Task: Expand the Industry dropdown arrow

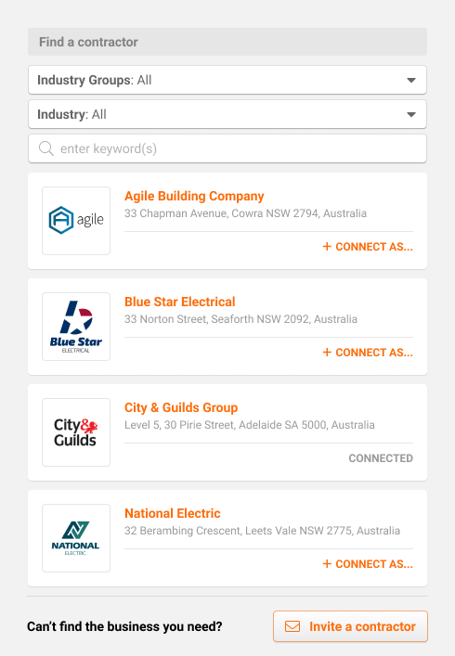Action: (x=411, y=114)
